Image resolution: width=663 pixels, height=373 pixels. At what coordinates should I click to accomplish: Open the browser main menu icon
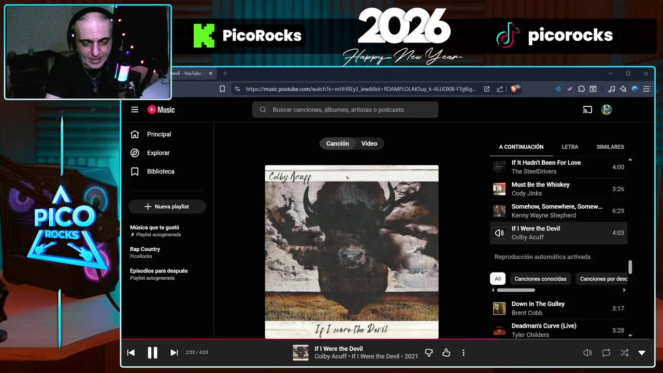tap(646, 89)
